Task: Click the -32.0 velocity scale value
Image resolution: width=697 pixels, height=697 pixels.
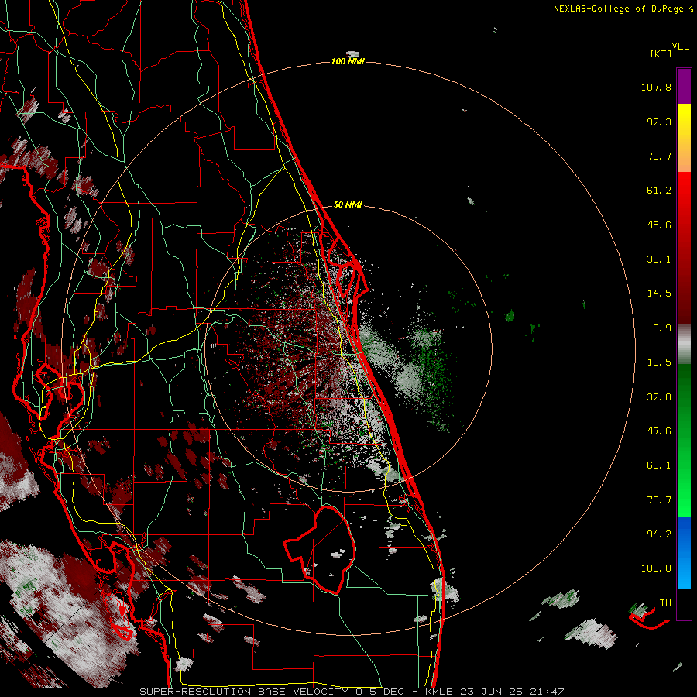Action: [656, 397]
